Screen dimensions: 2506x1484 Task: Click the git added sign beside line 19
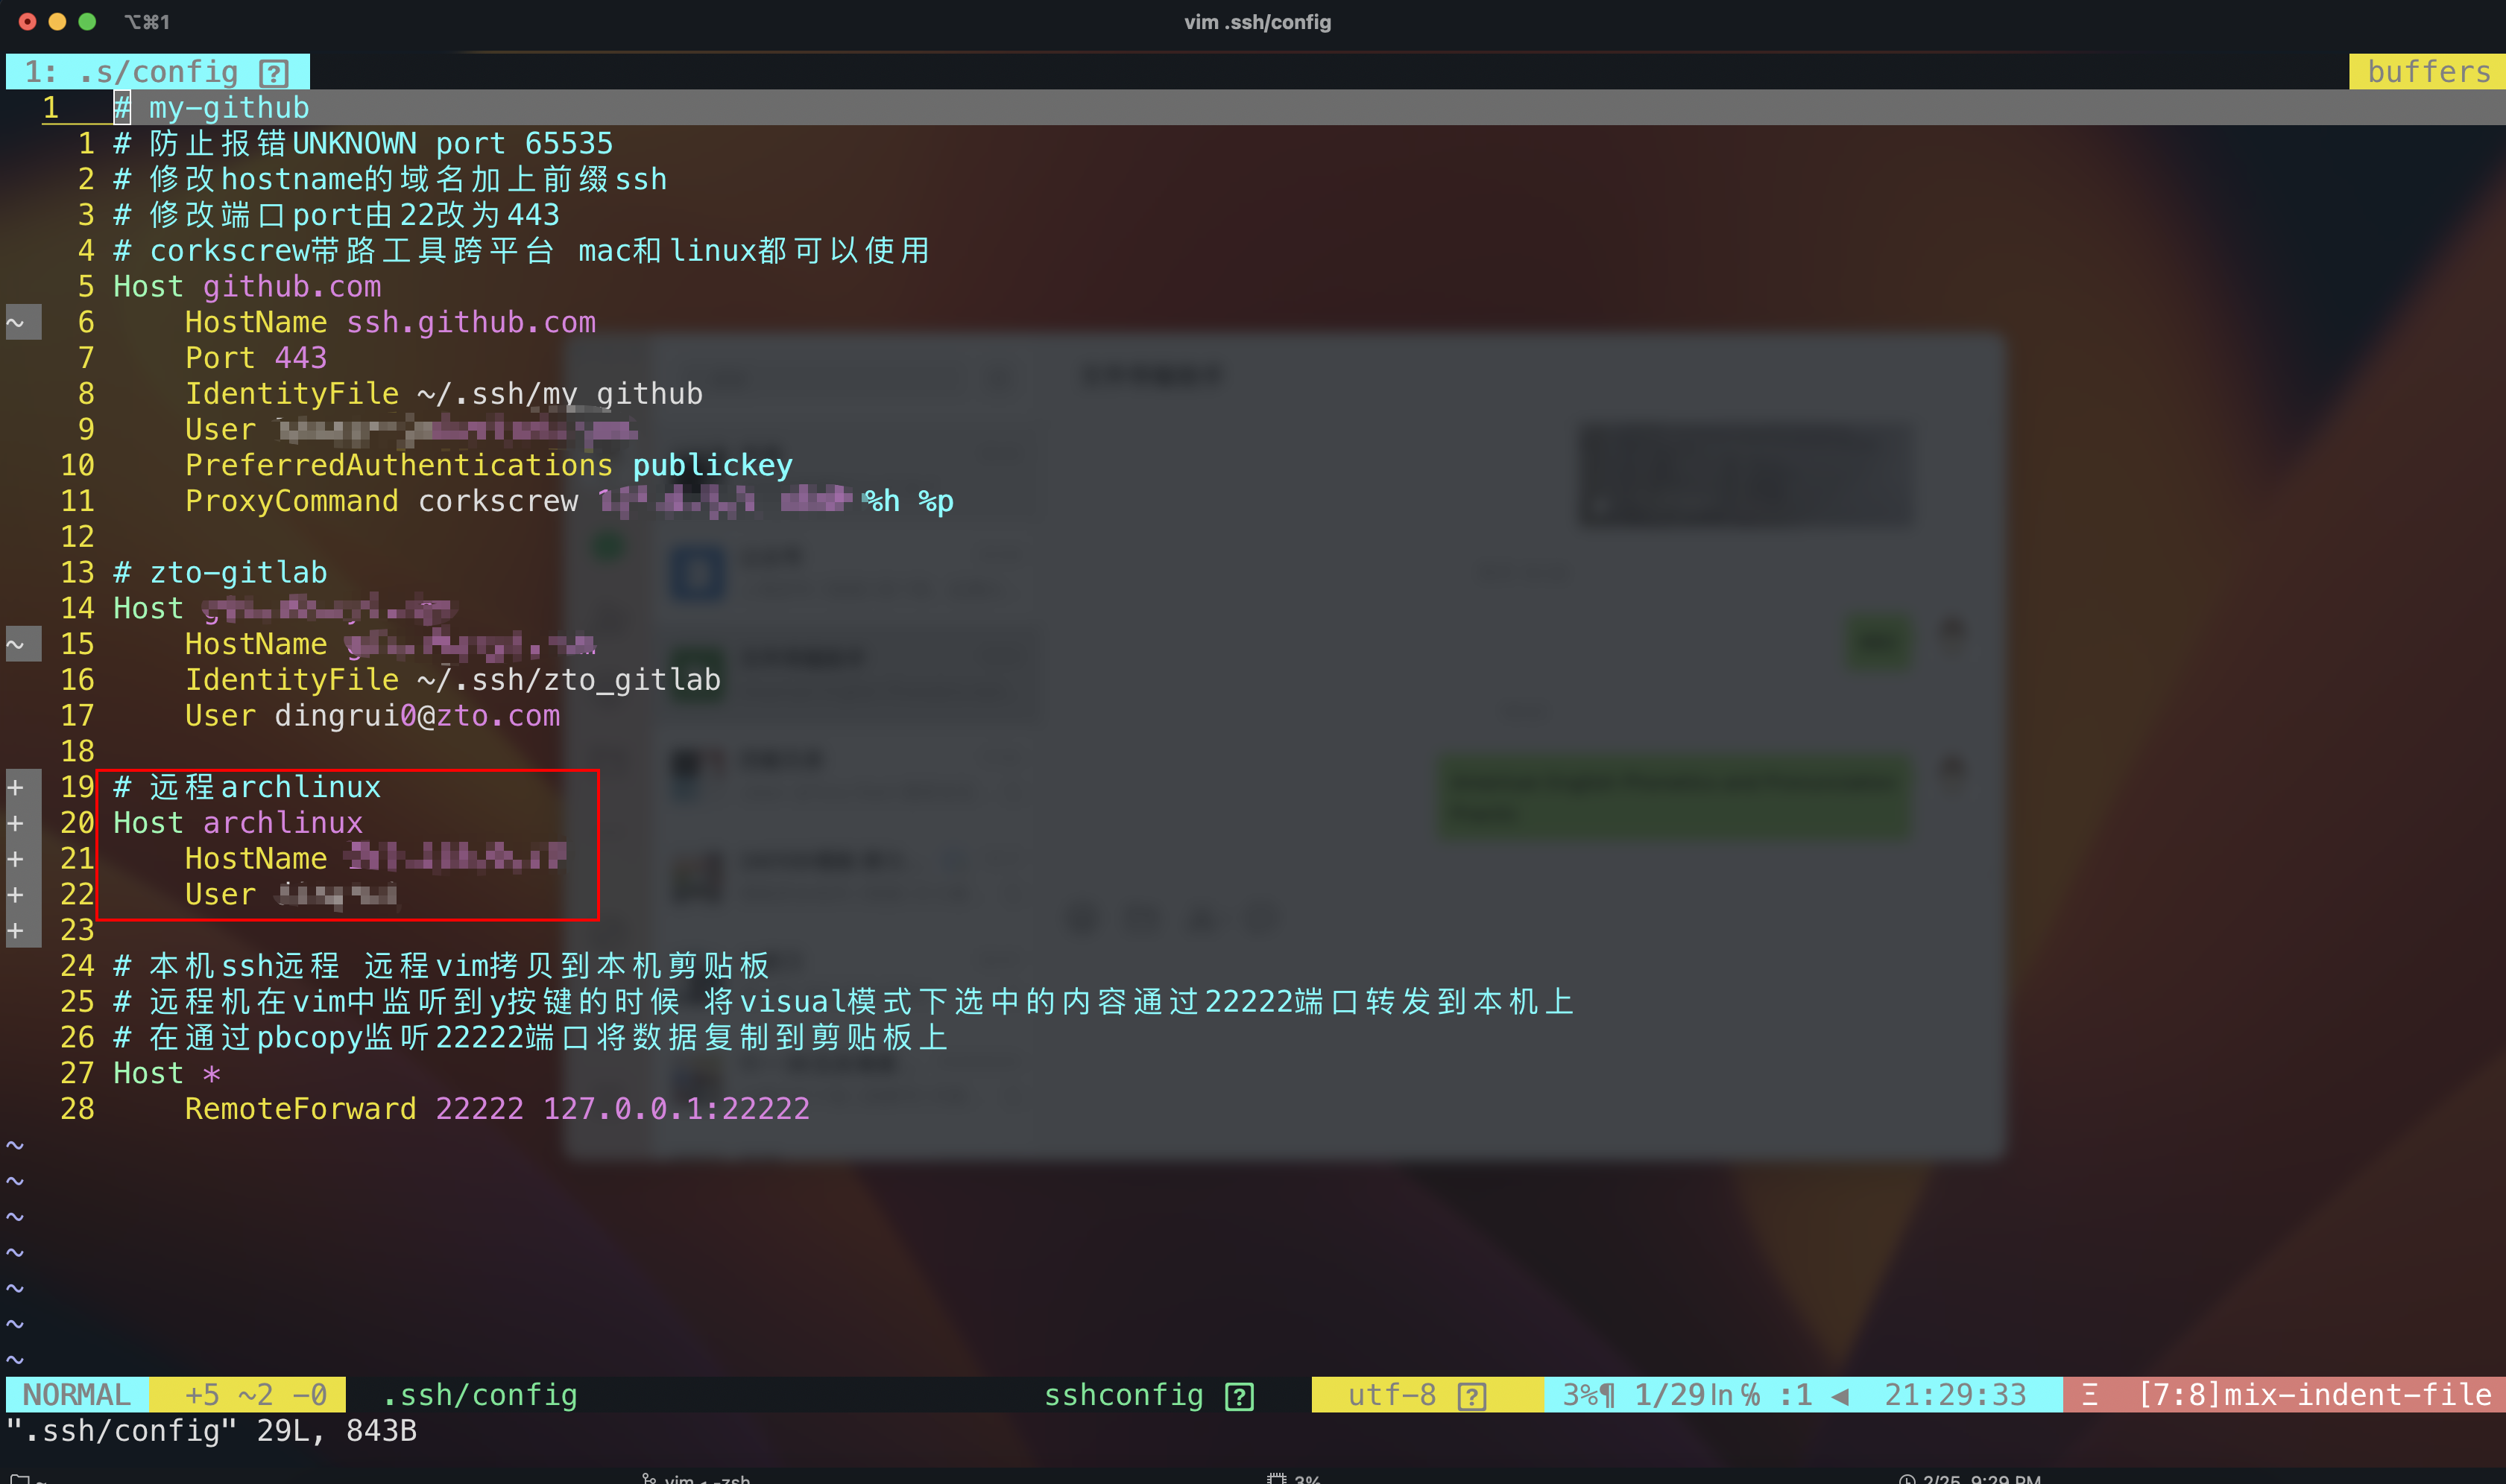click(x=16, y=787)
